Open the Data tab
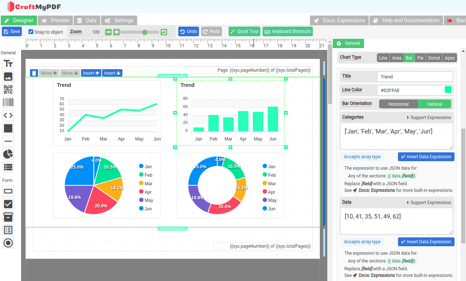The width and height of the screenshot is (466, 281). (87, 20)
